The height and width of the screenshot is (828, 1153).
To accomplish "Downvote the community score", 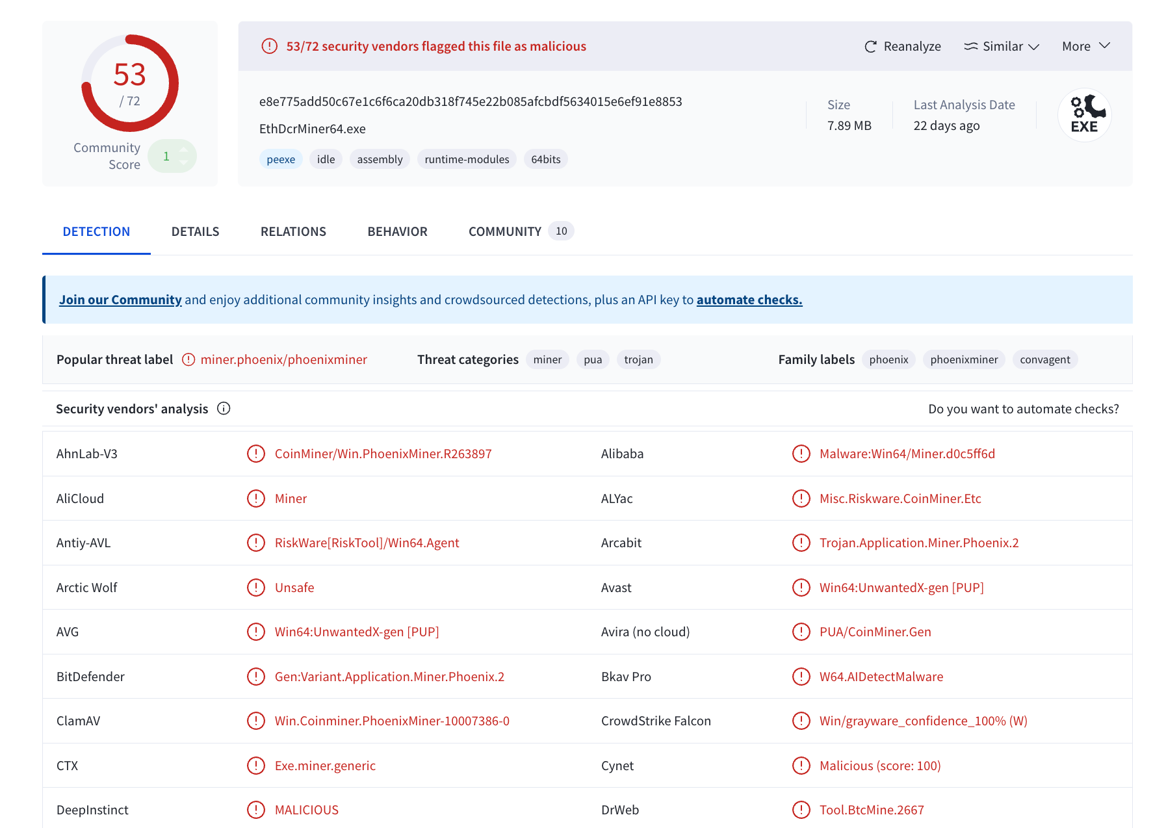I will [x=184, y=162].
